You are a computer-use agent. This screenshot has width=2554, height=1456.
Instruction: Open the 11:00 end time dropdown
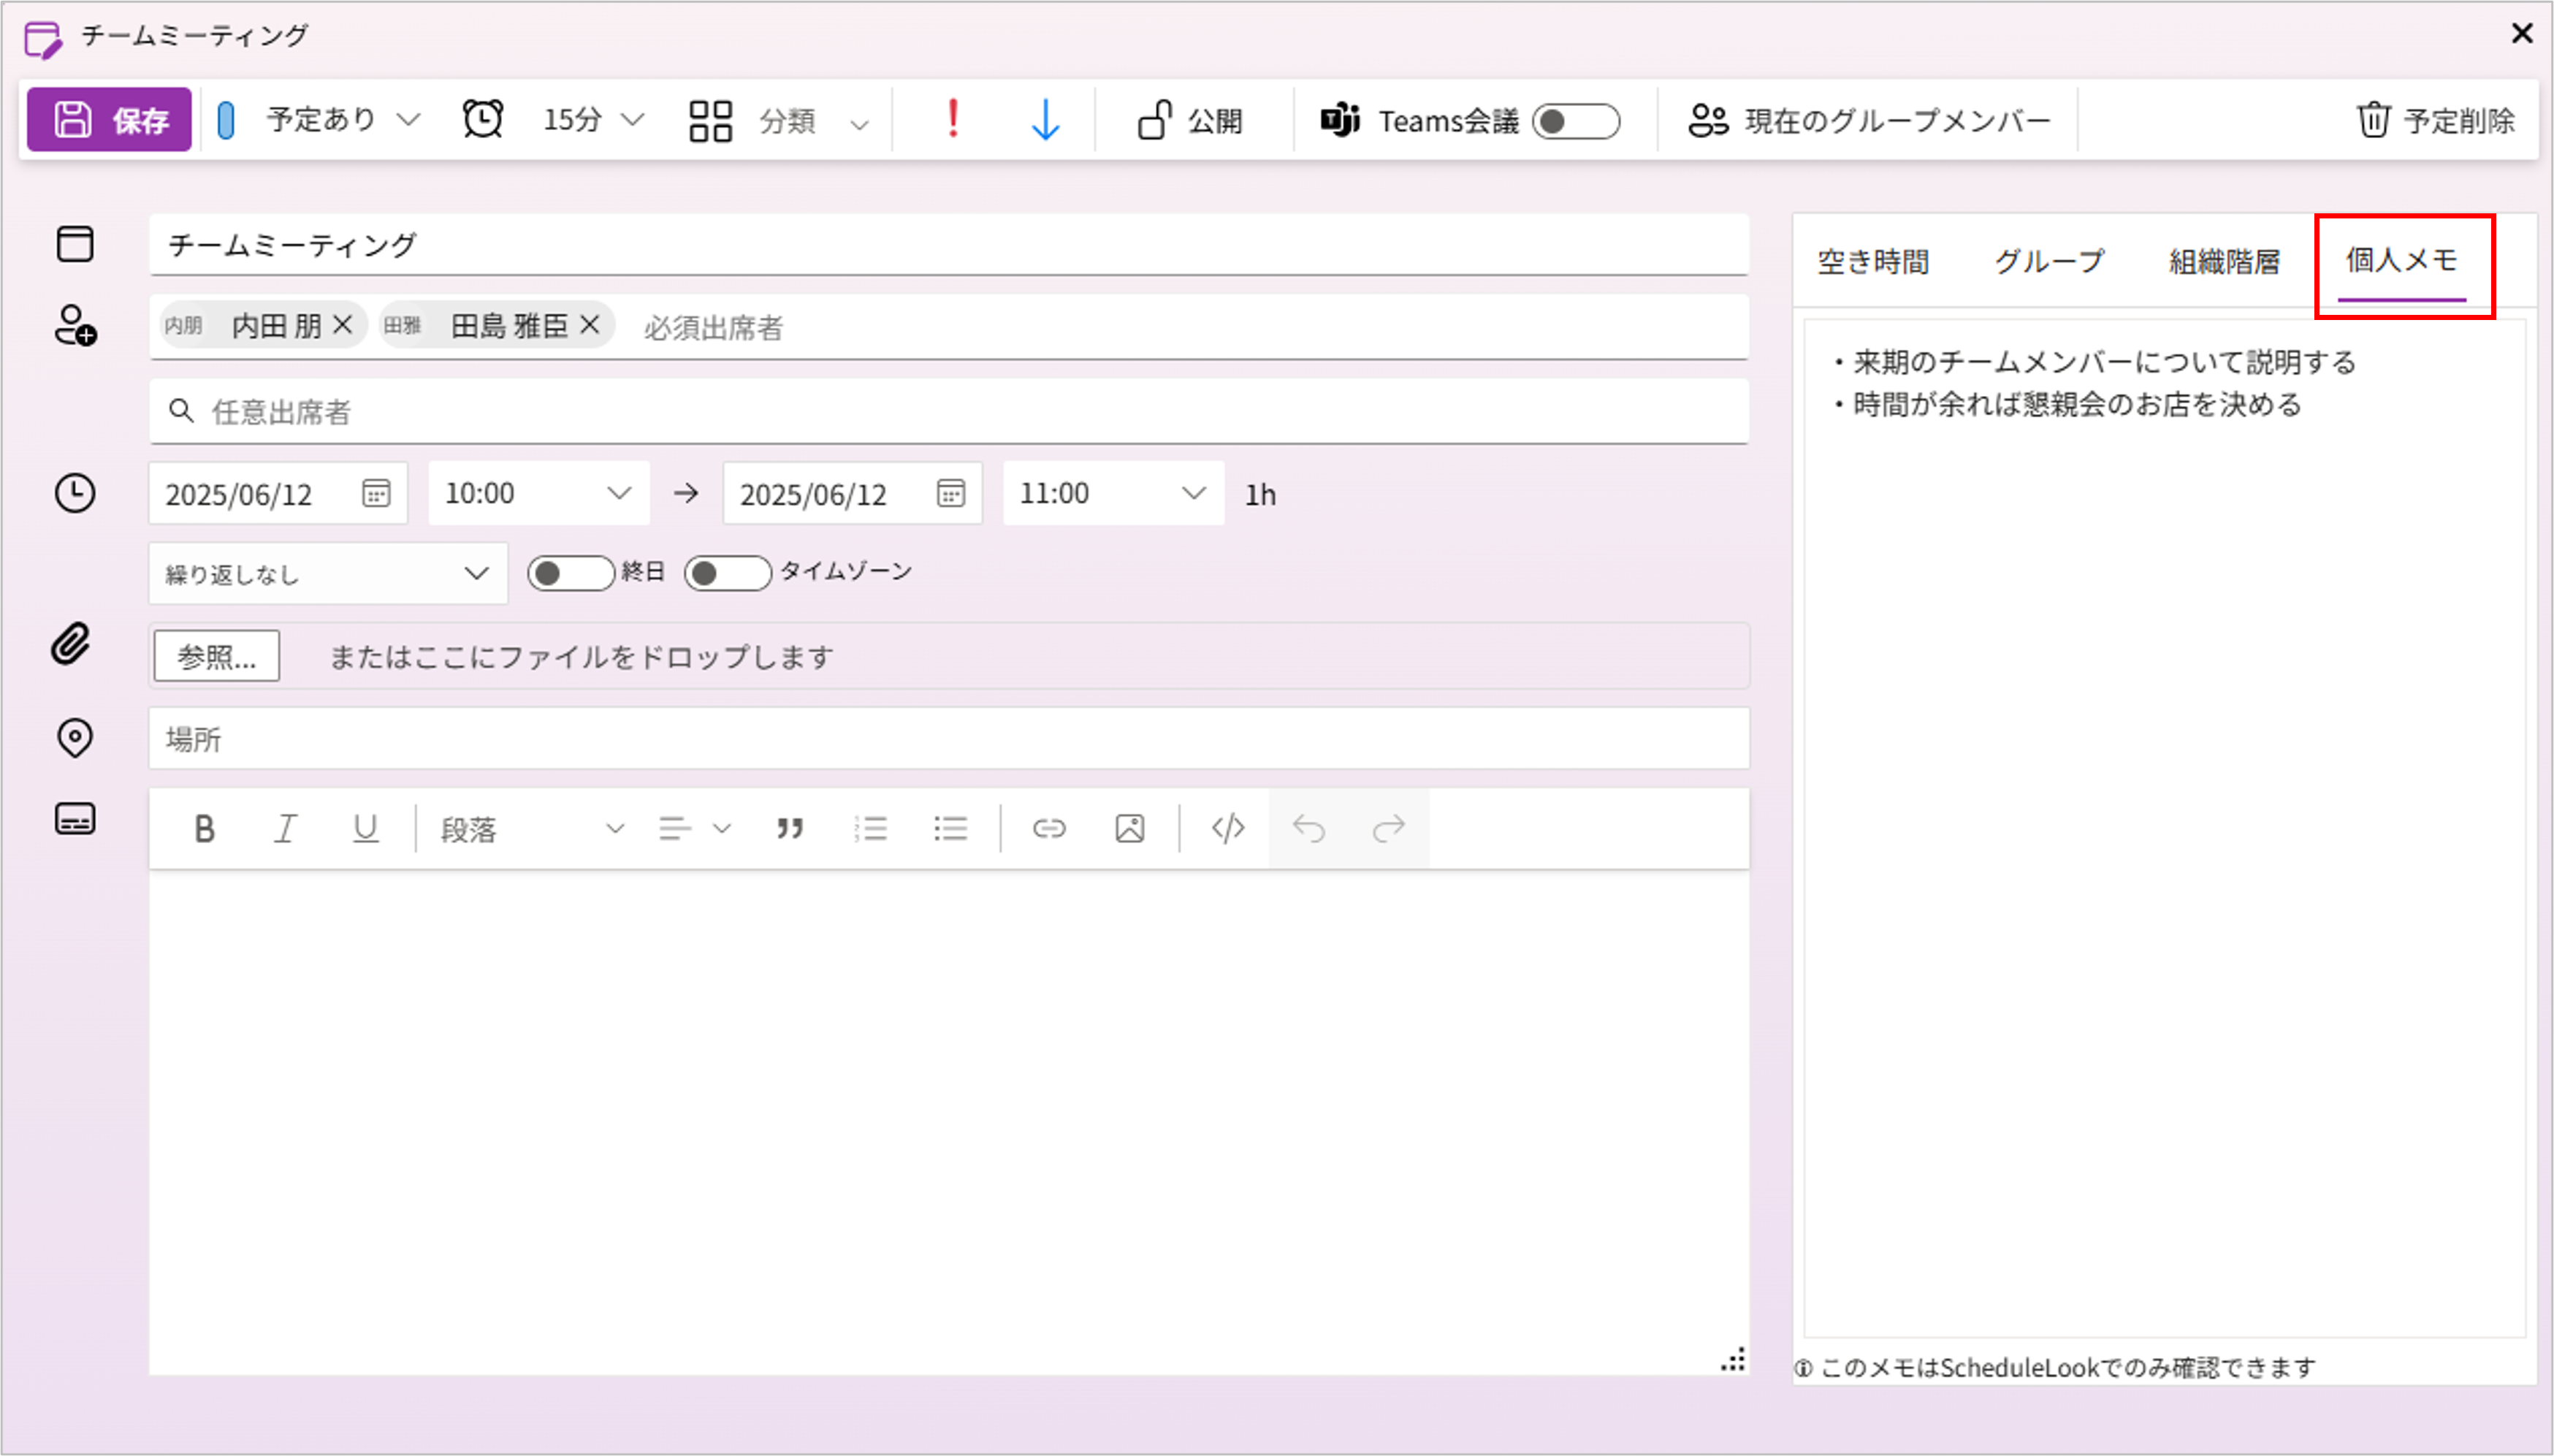(1114, 493)
